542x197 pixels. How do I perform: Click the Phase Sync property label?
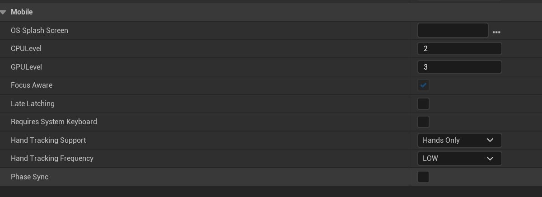29,177
